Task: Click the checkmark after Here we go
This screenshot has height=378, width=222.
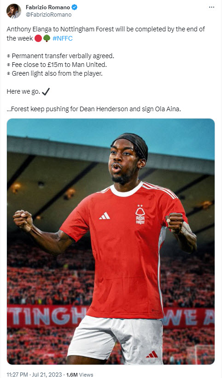Action: [46, 91]
